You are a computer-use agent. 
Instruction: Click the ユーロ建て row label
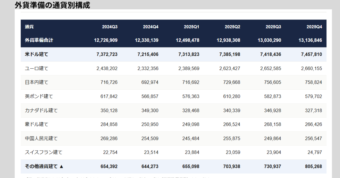click(37, 68)
